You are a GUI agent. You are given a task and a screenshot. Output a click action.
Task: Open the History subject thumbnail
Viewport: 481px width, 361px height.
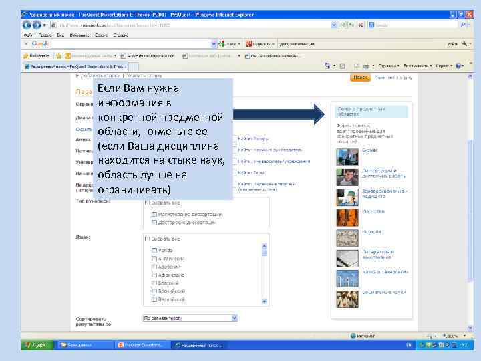click(347, 238)
